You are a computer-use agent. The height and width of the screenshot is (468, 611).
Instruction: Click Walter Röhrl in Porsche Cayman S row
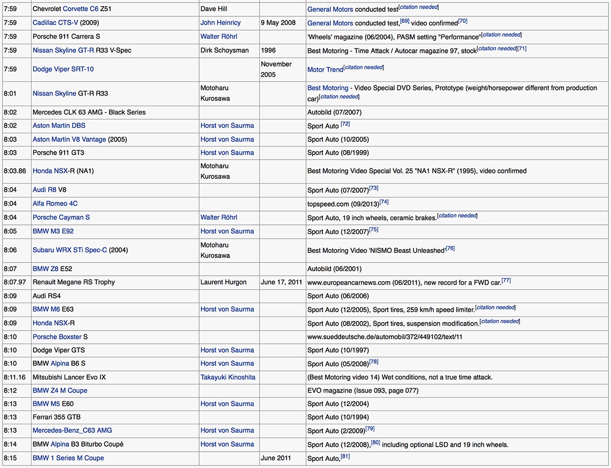point(219,217)
